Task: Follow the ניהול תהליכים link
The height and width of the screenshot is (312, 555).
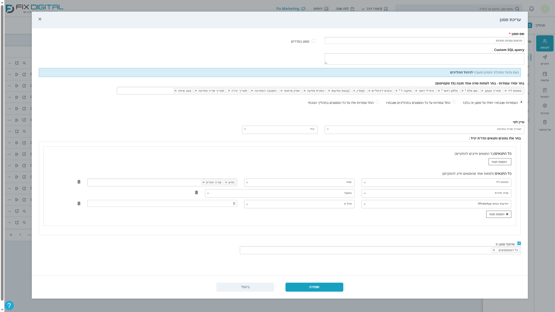Action: pos(461,73)
